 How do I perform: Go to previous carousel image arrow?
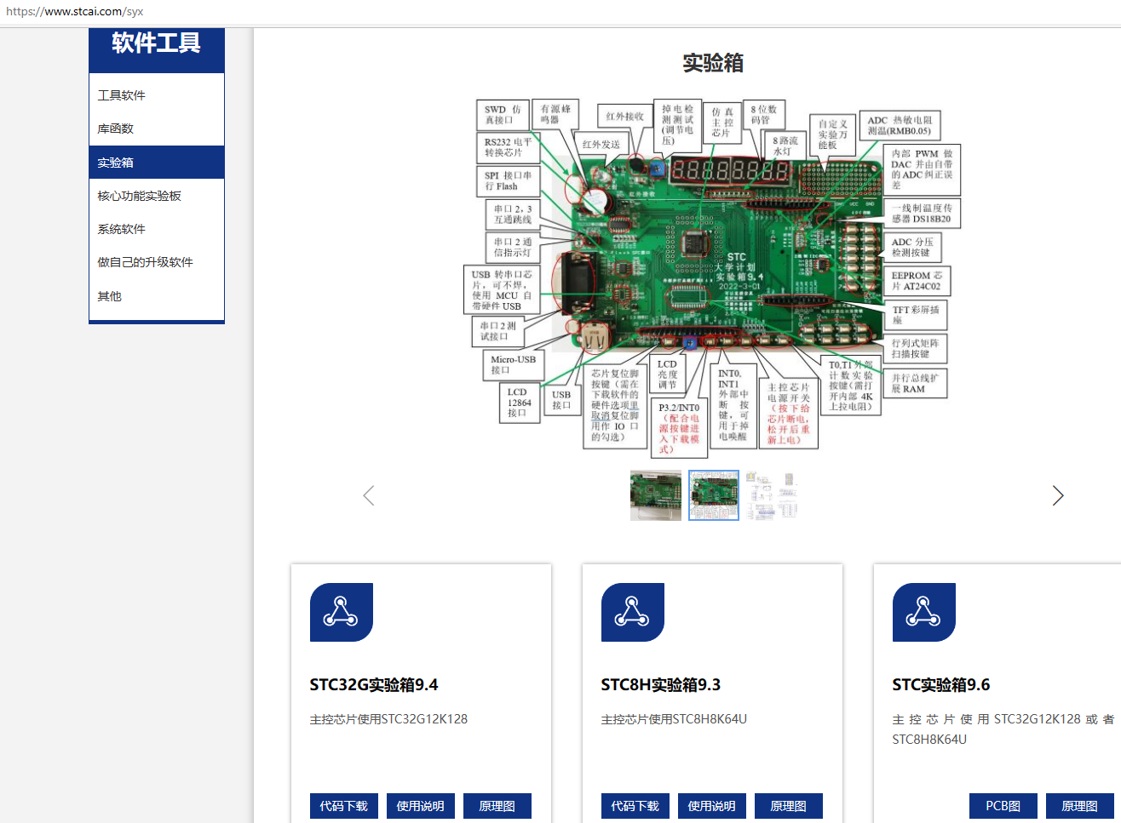(x=369, y=495)
